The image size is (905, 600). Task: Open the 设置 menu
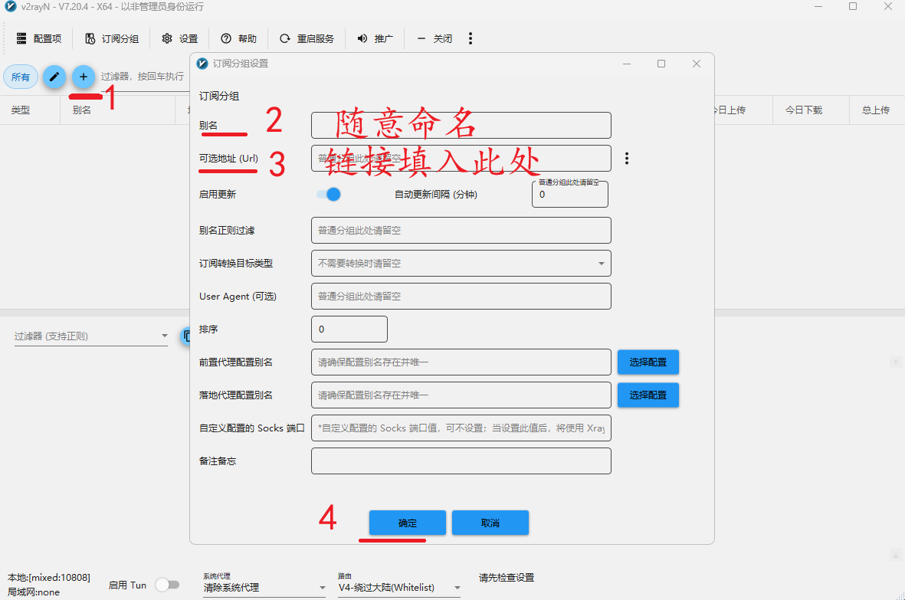(x=179, y=38)
